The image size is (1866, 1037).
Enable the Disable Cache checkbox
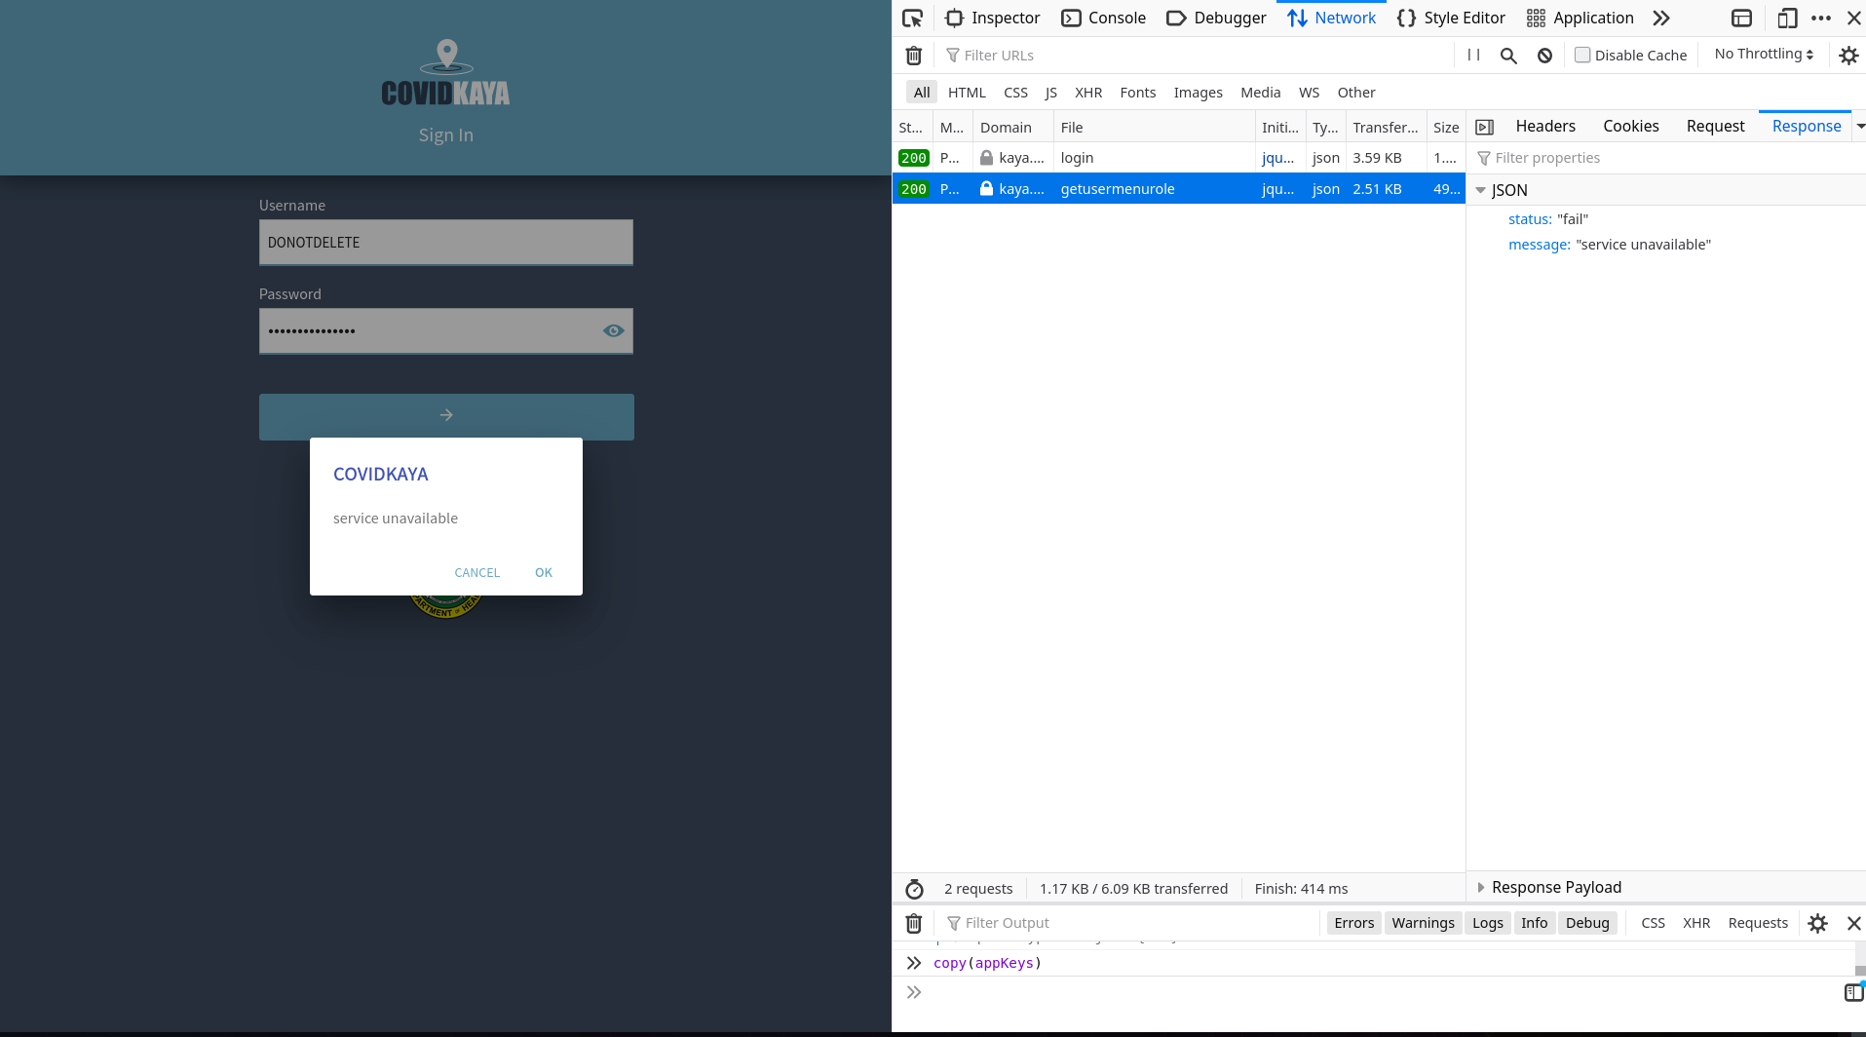pos(1582,56)
